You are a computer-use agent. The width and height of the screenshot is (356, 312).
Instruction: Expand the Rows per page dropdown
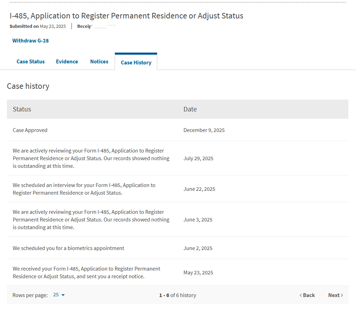coord(59,295)
